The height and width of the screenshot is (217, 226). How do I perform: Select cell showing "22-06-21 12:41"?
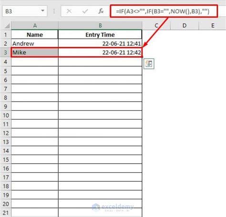tap(100, 43)
